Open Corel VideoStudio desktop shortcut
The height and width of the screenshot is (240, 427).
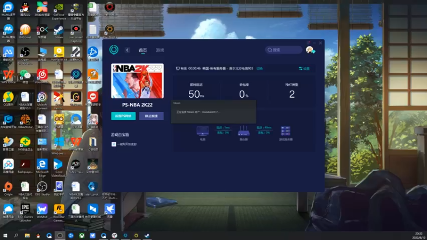pos(58,168)
